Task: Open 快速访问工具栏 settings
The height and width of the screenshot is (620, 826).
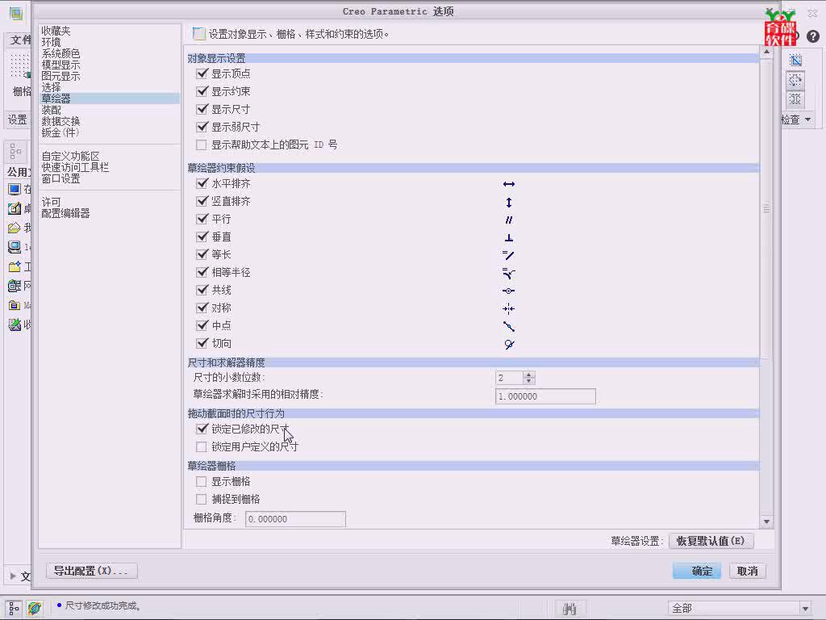Action: coord(75,167)
